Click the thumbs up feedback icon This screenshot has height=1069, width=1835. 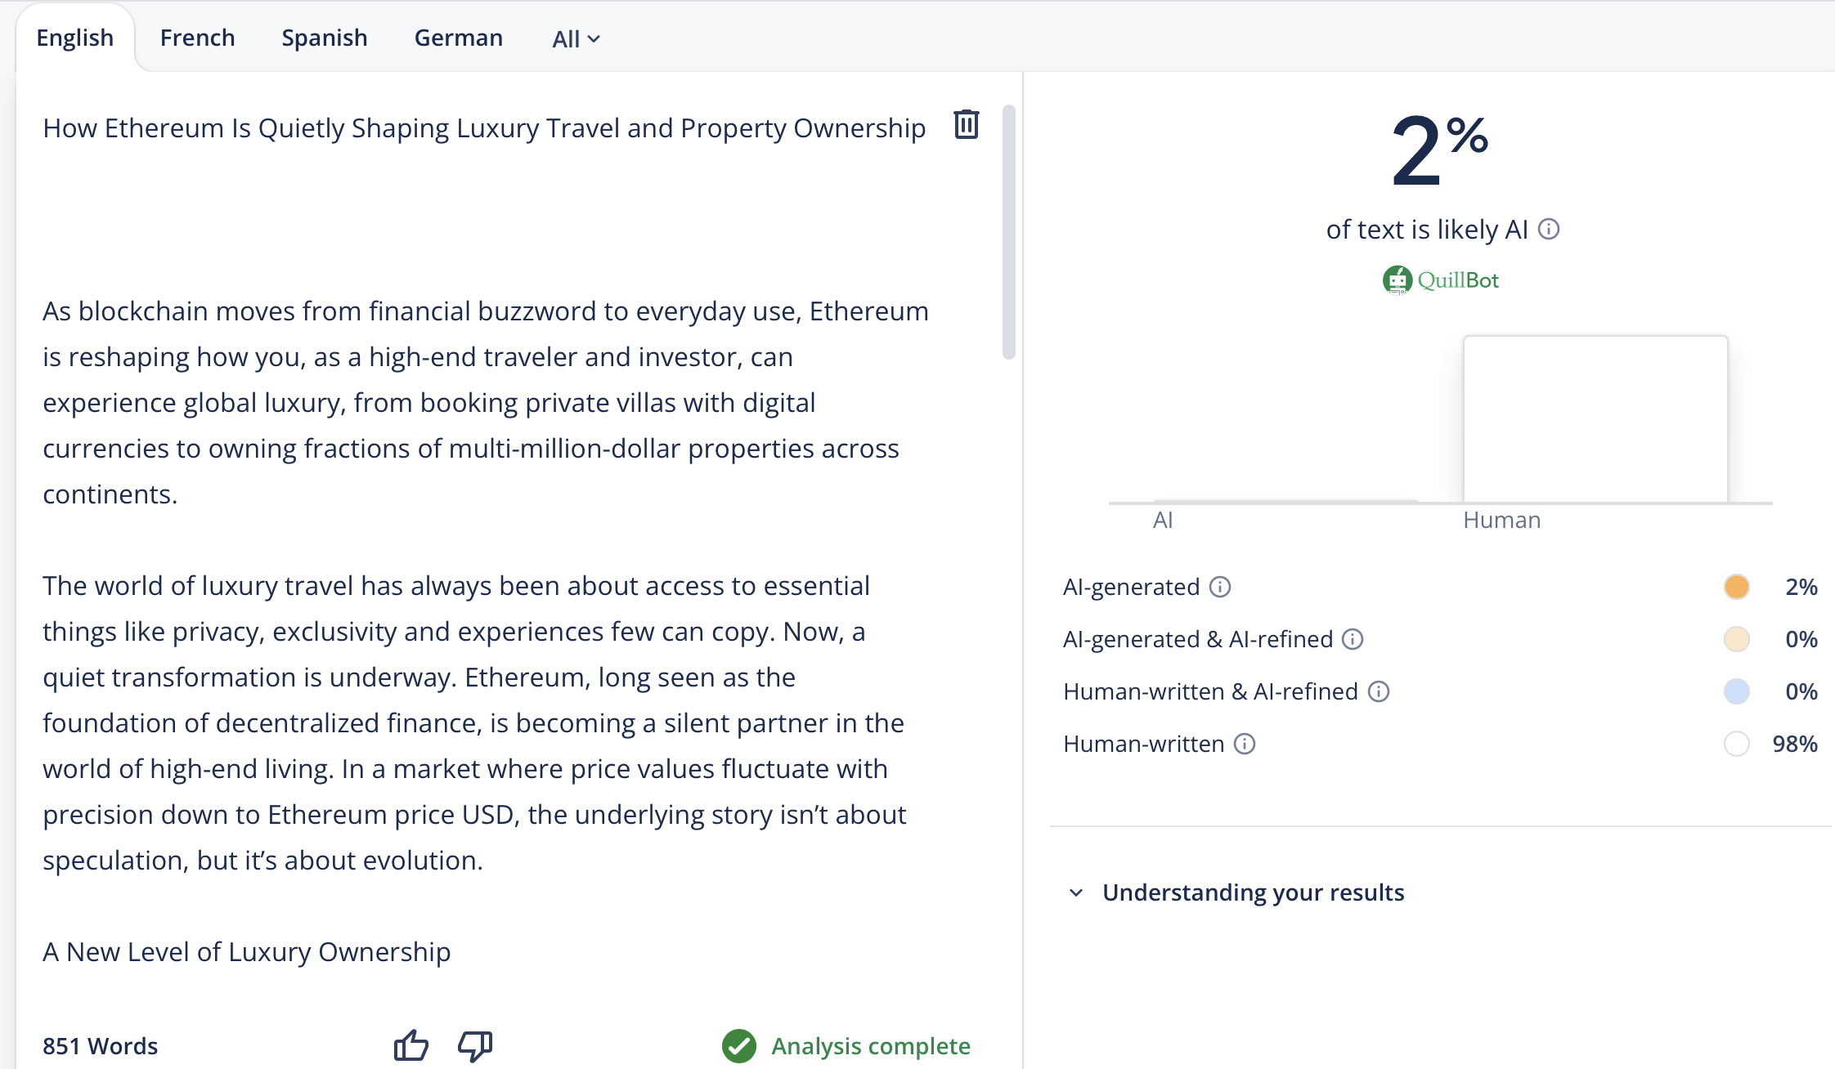click(x=411, y=1045)
